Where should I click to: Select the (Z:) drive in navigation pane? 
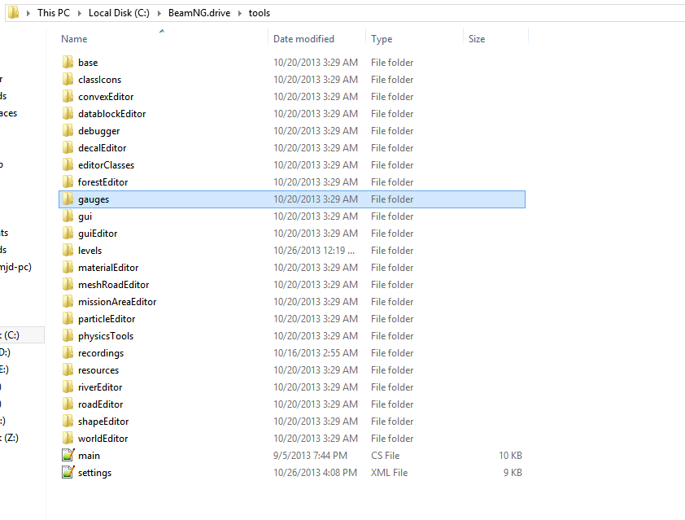point(10,438)
